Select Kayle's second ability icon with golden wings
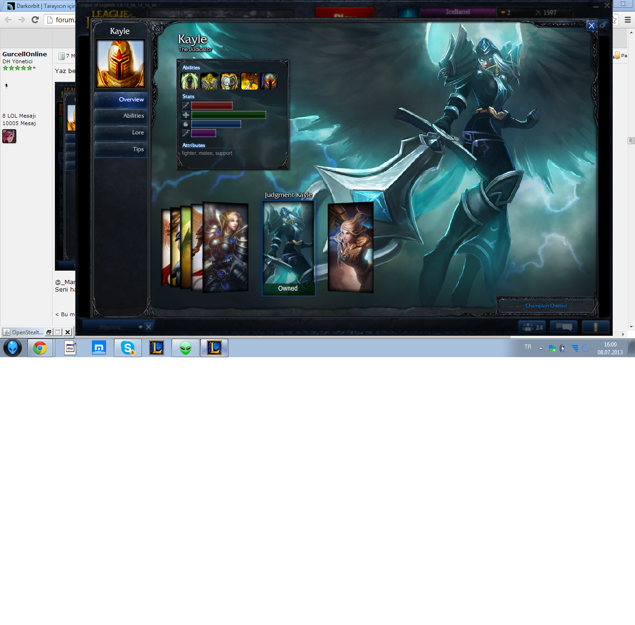635x625 pixels. point(209,81)
